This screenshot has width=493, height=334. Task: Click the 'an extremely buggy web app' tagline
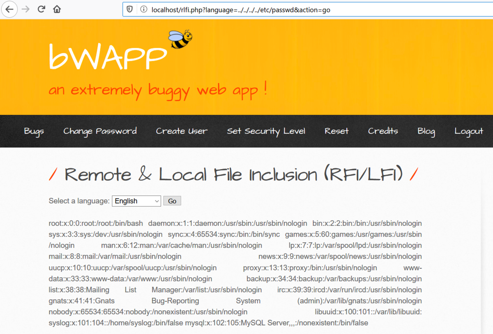pos(158,90)
